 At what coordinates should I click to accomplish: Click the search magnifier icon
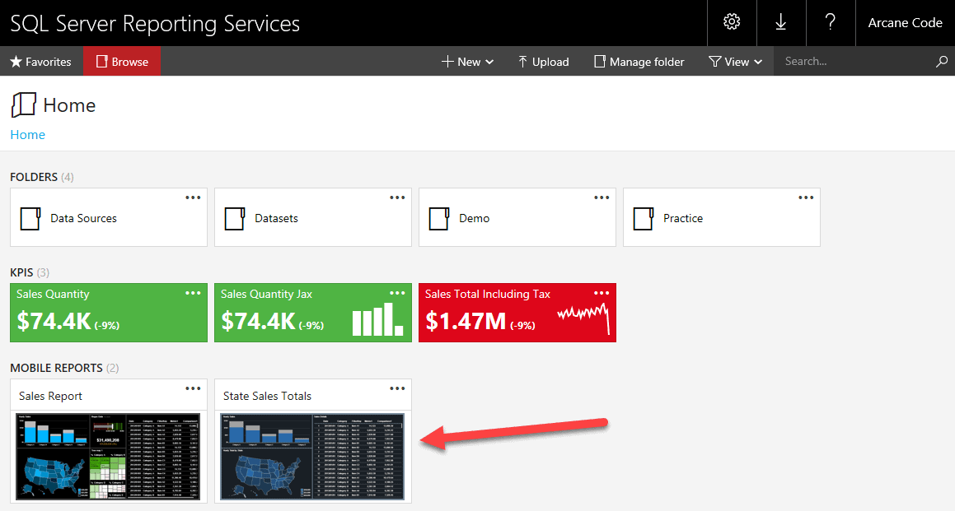942,62
